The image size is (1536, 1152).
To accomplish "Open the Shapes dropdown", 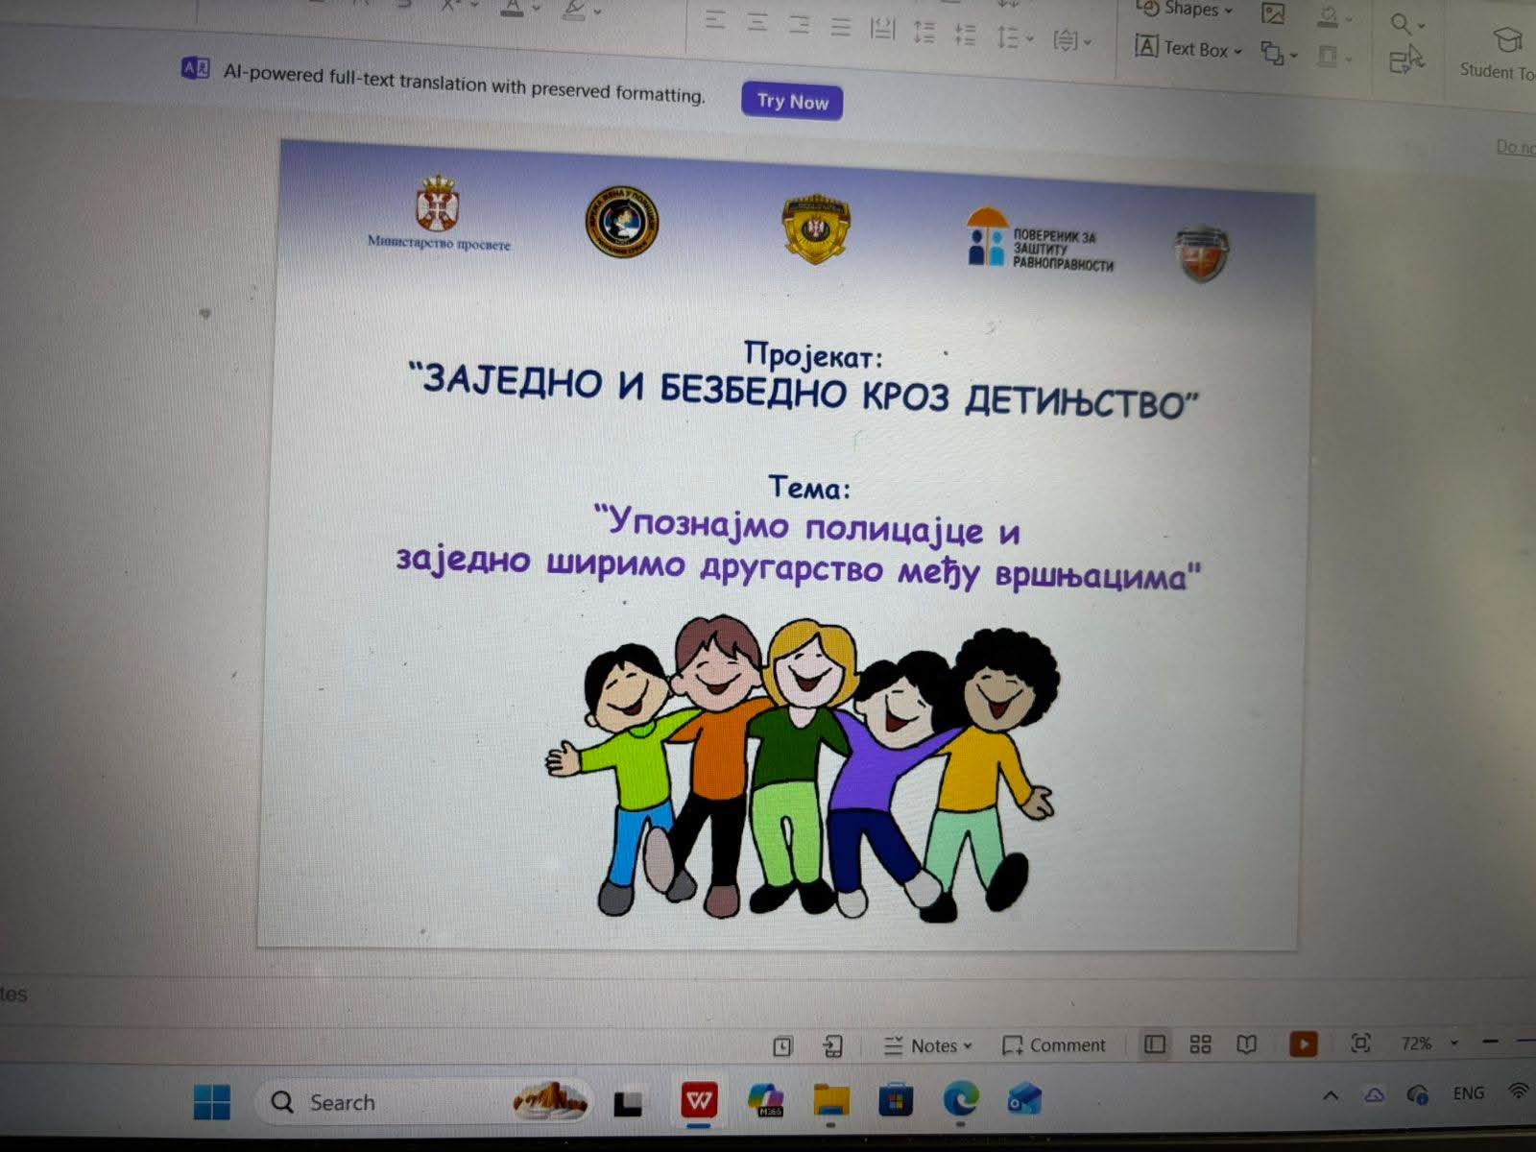I will (x=1188, y=10).
